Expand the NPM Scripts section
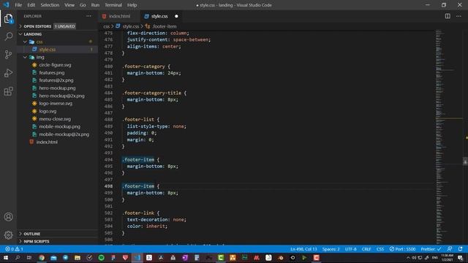The image size is (468, 263). tap(37, 241)
